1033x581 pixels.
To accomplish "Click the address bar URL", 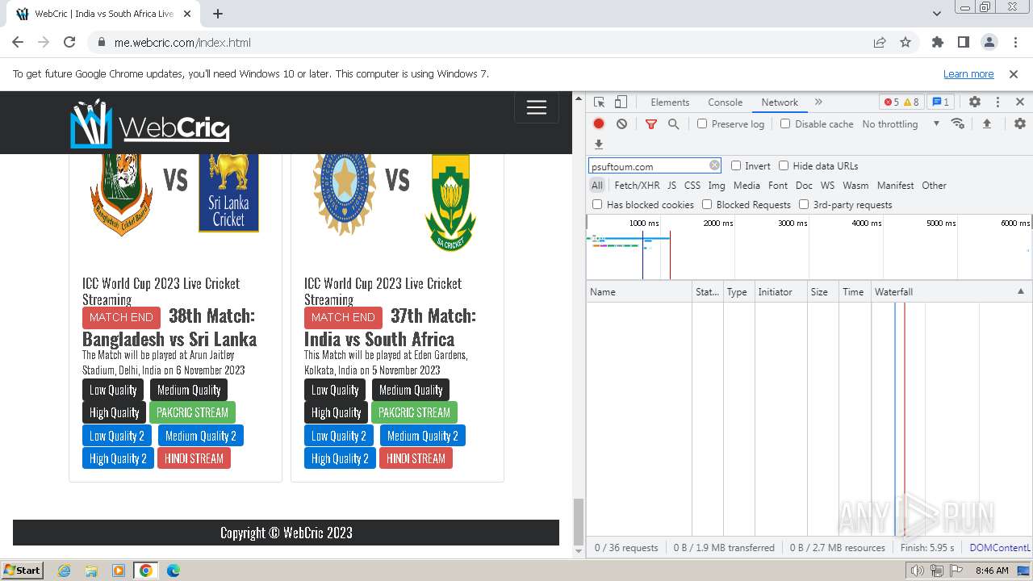I will click(182, 43).
